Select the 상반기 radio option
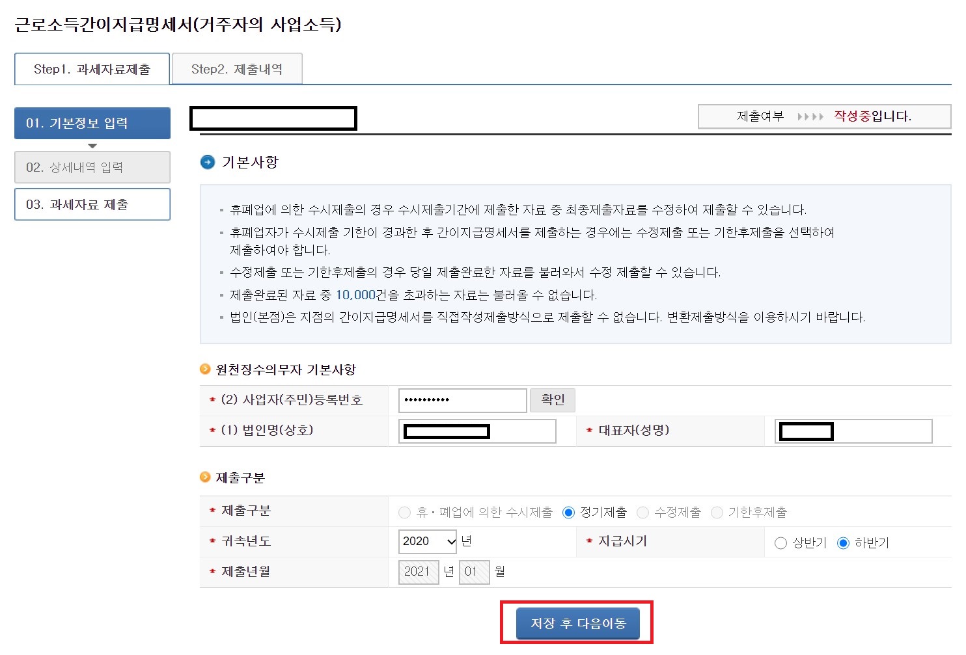The height and width of the screenshot is (655, 966). point(780,542)
